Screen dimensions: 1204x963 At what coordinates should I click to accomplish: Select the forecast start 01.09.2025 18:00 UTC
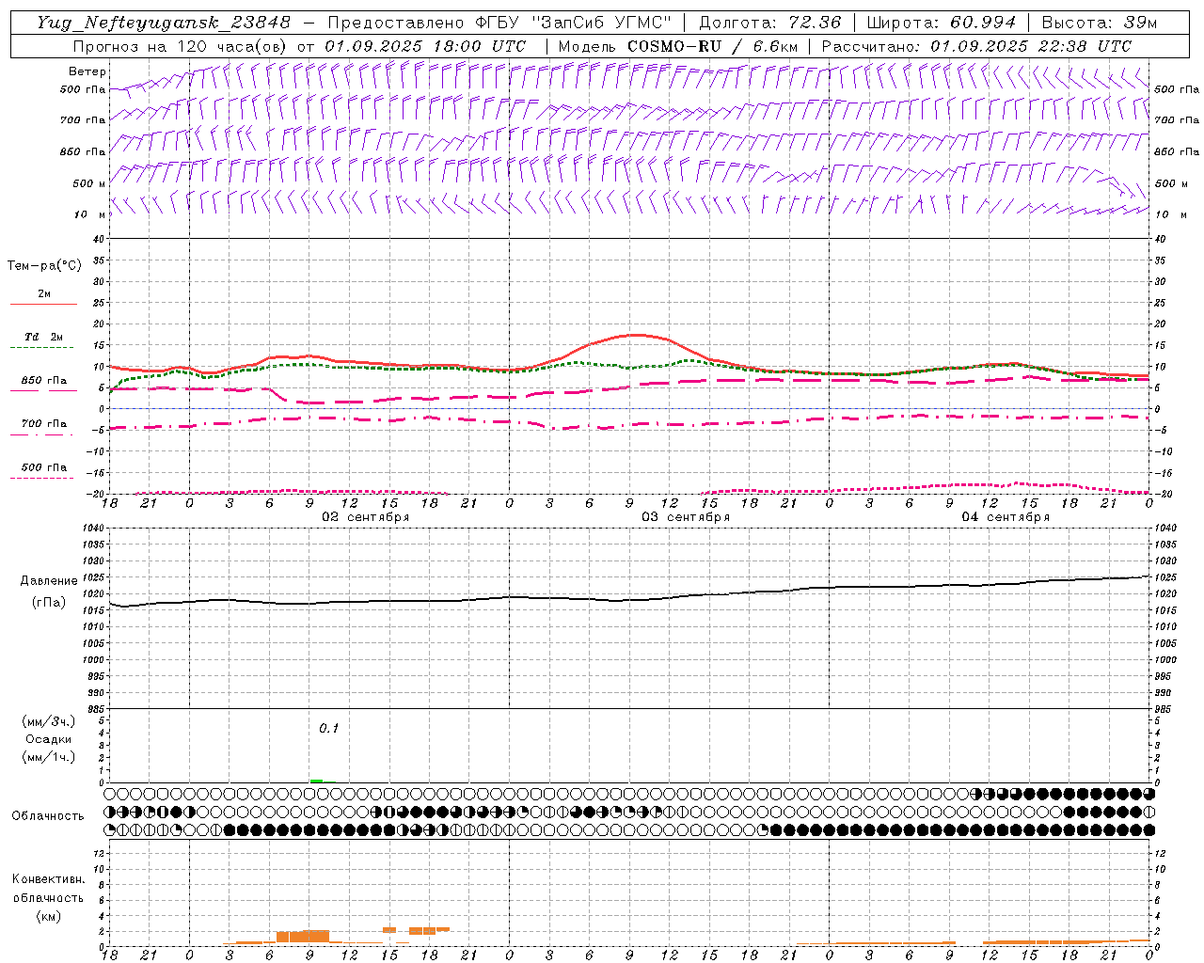click(x=425, y=46)
